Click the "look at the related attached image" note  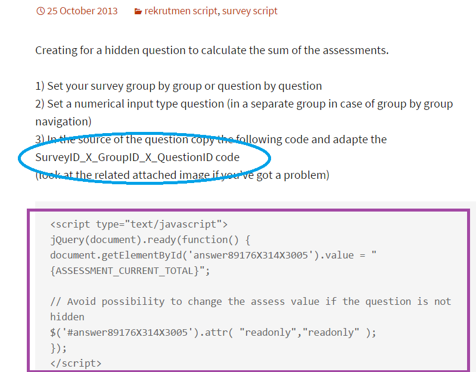(182, 175)
